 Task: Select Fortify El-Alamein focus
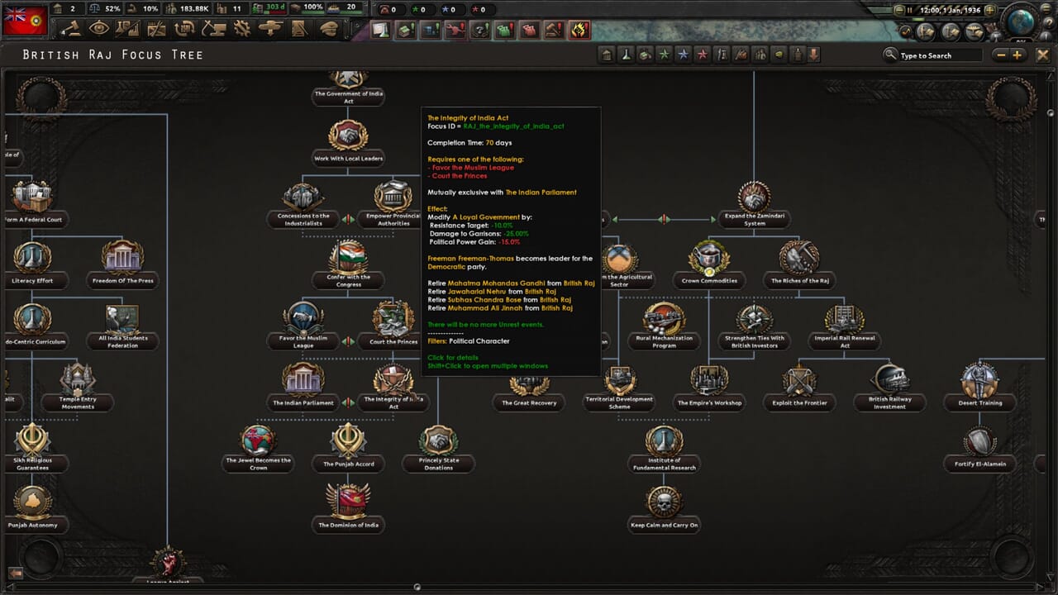click(x=979, y=448)
